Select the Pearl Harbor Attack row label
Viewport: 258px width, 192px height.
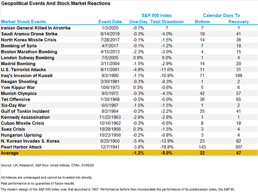[21, 147]
